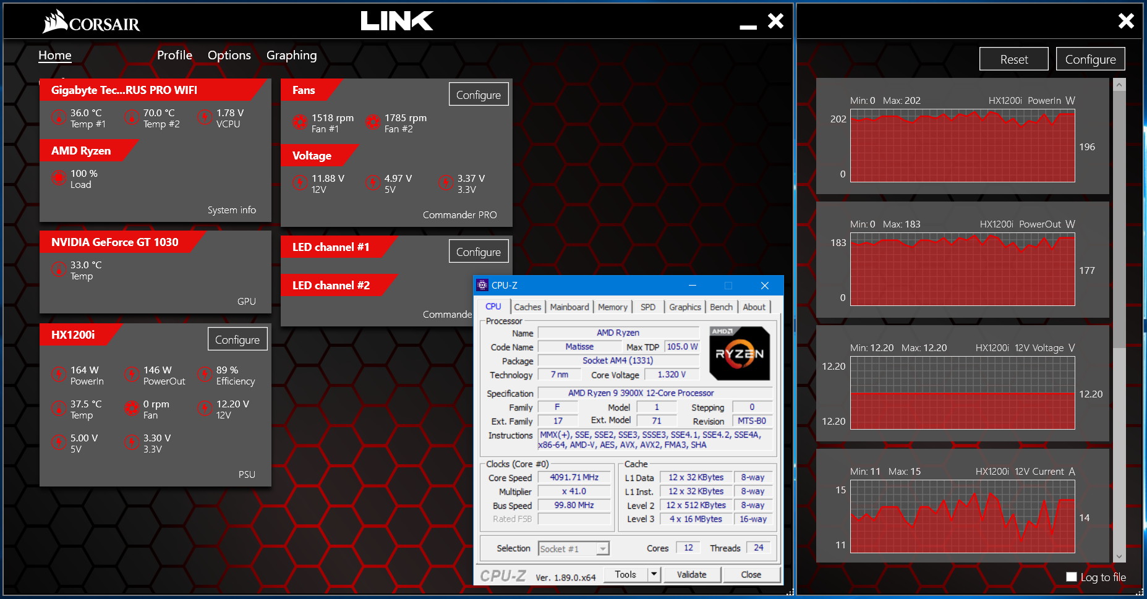Click the Temp #2 70.0 °C sensor icon

tap(132, 117)
